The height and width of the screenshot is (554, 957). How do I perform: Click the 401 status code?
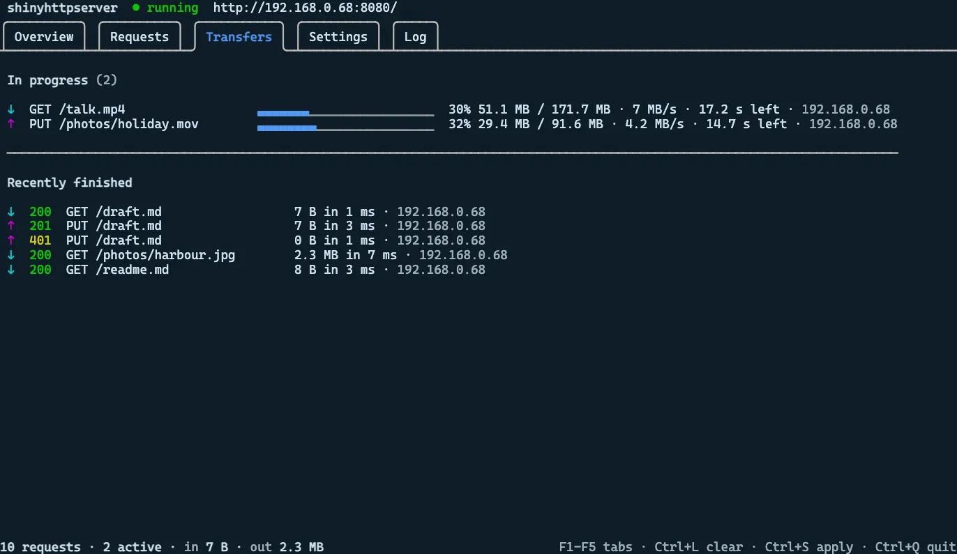click(x=40, y=240)
